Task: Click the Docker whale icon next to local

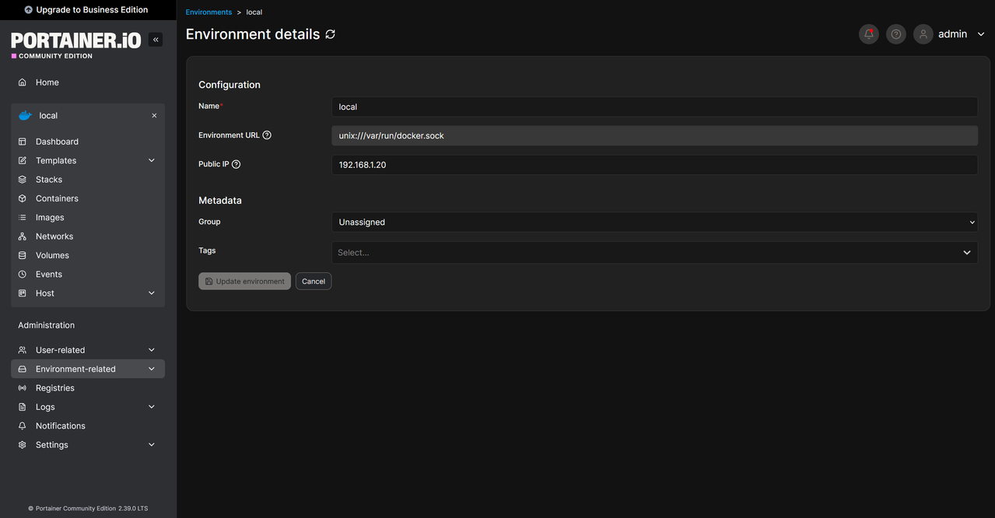Action: tap(26, 115)
